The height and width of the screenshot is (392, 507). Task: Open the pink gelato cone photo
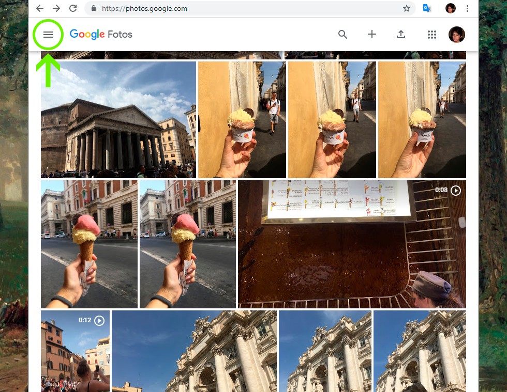pyautogui.click(x=89, y=244)
